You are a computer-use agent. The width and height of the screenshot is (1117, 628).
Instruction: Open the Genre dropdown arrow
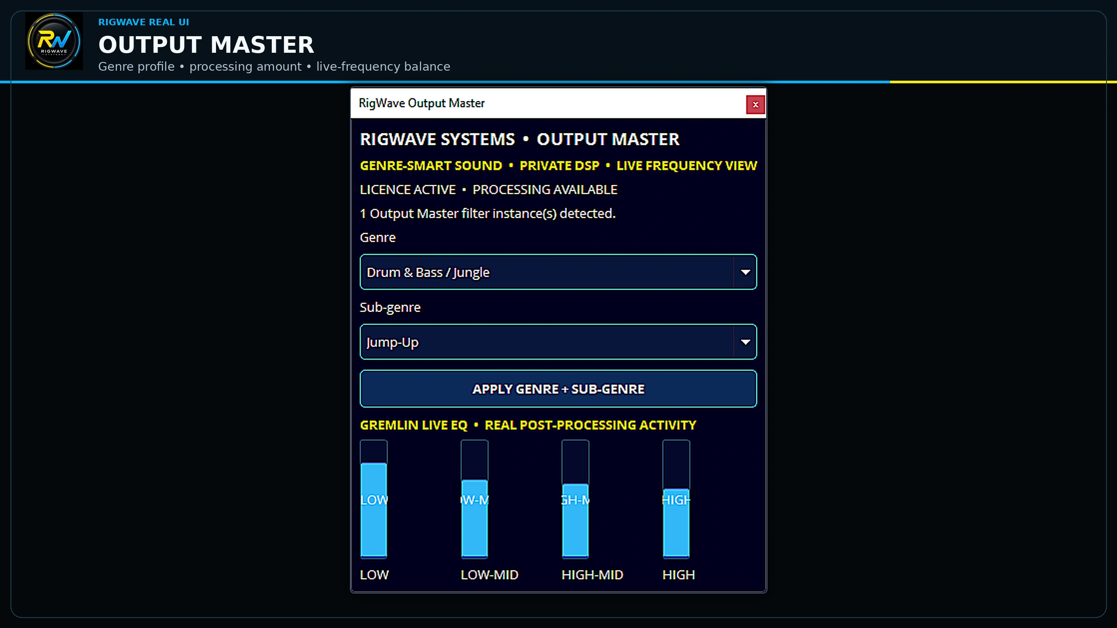(x=745, y=272)
